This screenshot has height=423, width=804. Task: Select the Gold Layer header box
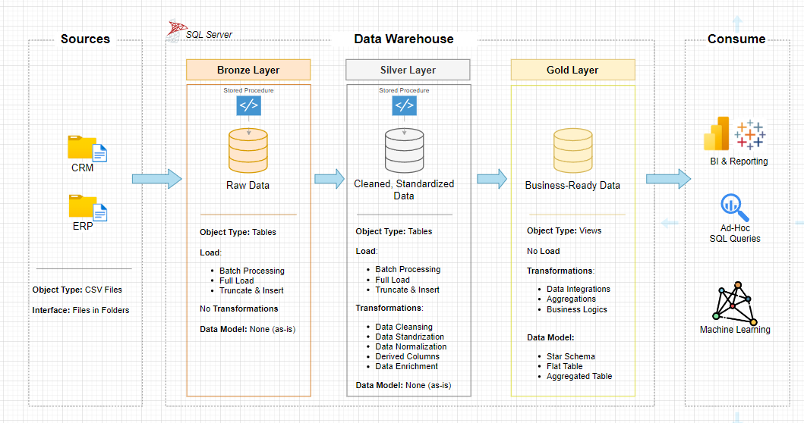click(x=572, y=70)
